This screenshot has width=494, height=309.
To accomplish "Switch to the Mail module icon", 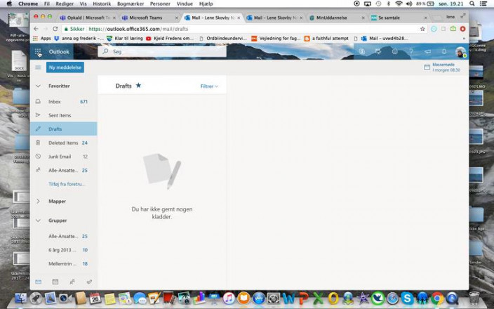I will 38,281.
